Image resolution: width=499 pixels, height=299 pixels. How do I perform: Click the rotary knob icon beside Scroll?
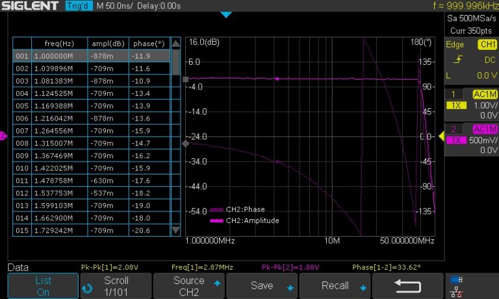(x=87, y=287)
